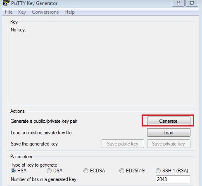Open the File menu

[x=9, y=12]
